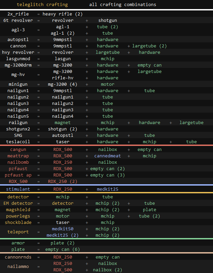The width and height of the screenshot is (213, 273).
Task: Select the "teslacoil" recipe name
Action: 18,142
